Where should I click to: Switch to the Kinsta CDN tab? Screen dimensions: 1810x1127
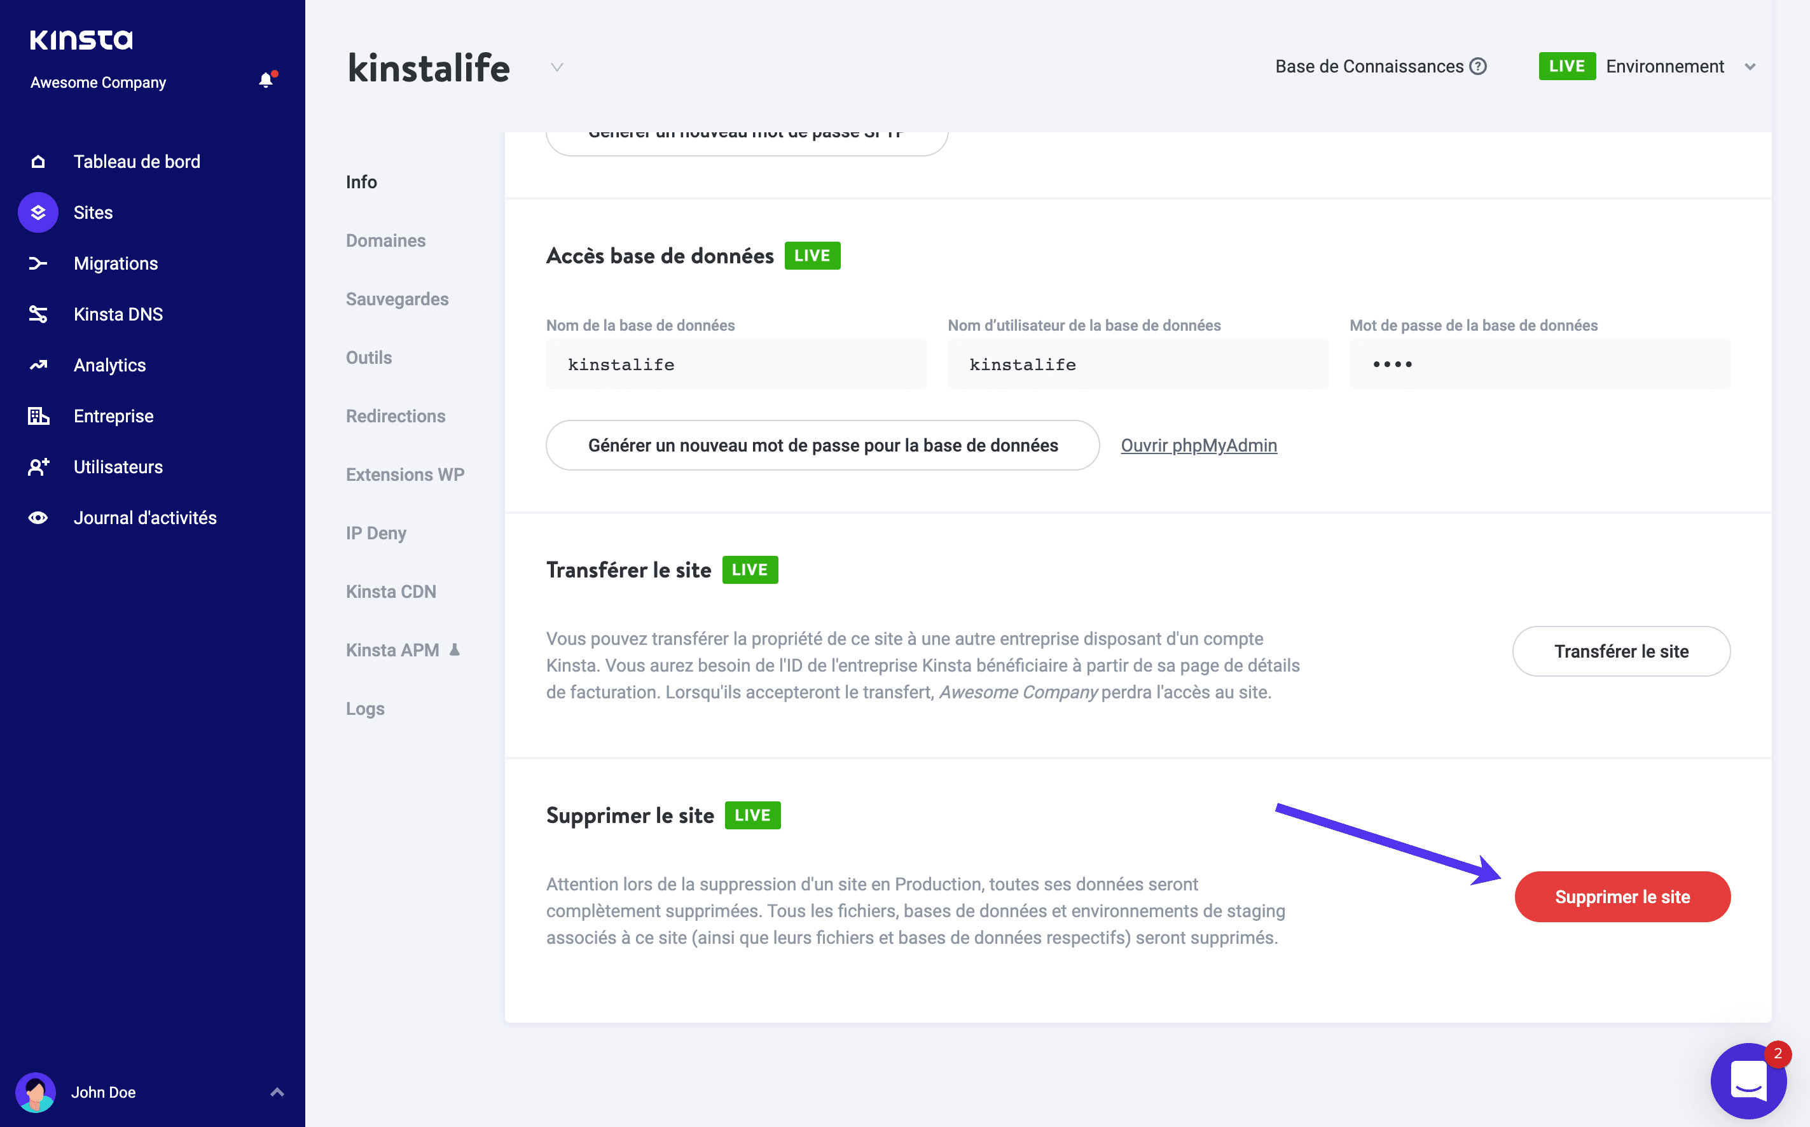pyautogui.click(x=391, y=592)
